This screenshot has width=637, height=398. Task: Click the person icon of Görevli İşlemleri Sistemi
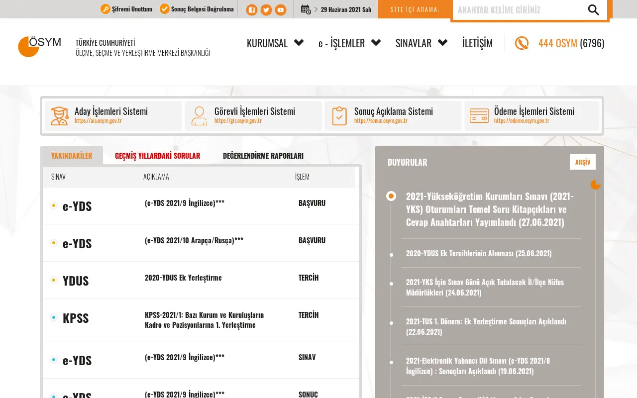pos(199,116)
